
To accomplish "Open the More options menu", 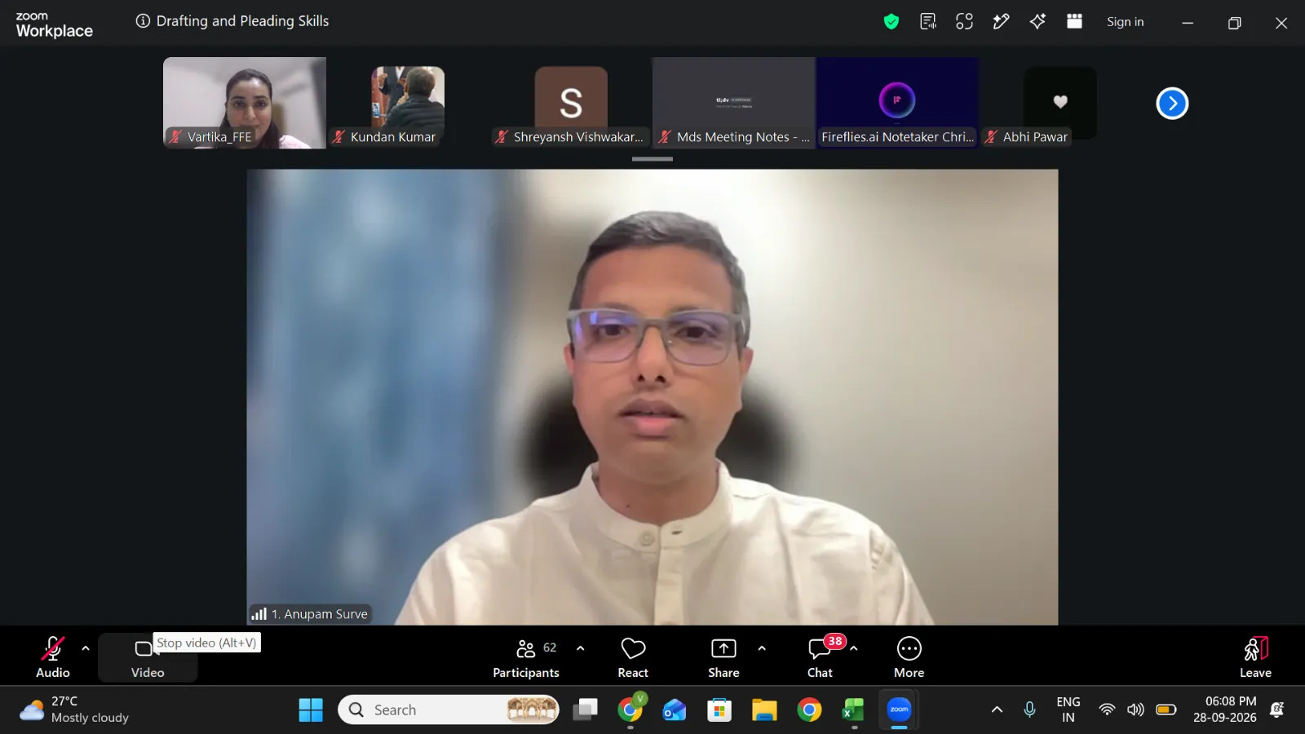I will (909, 657).
